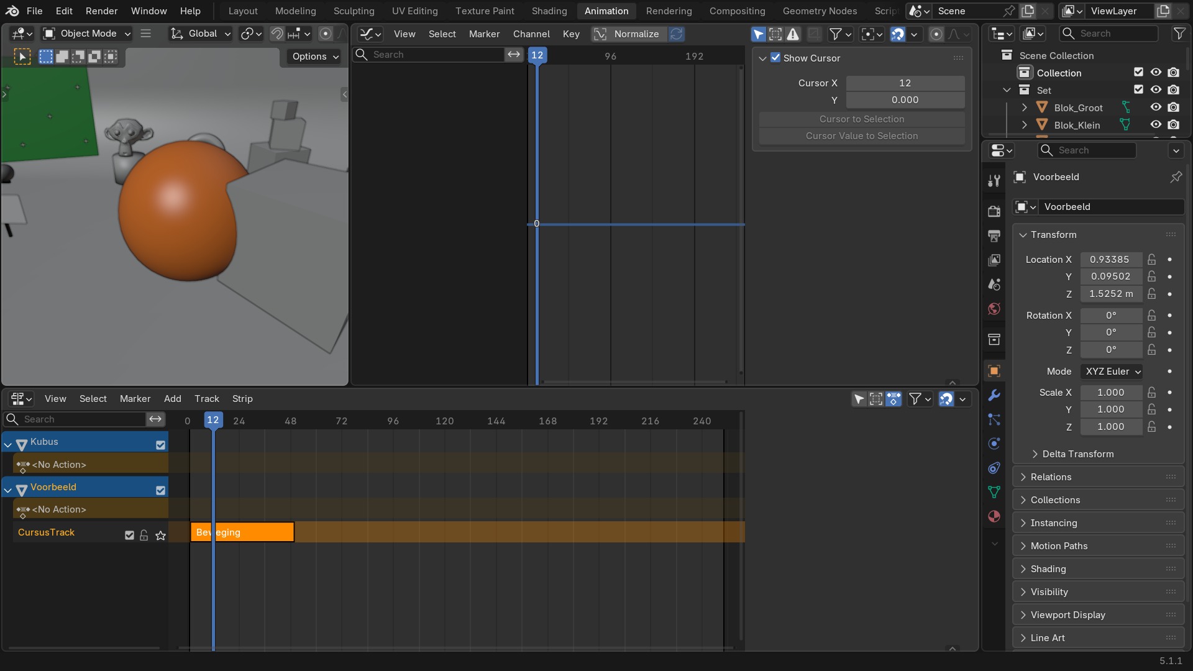
Task: Open the Physics properties tab icon
Action: tap(994, 444)
